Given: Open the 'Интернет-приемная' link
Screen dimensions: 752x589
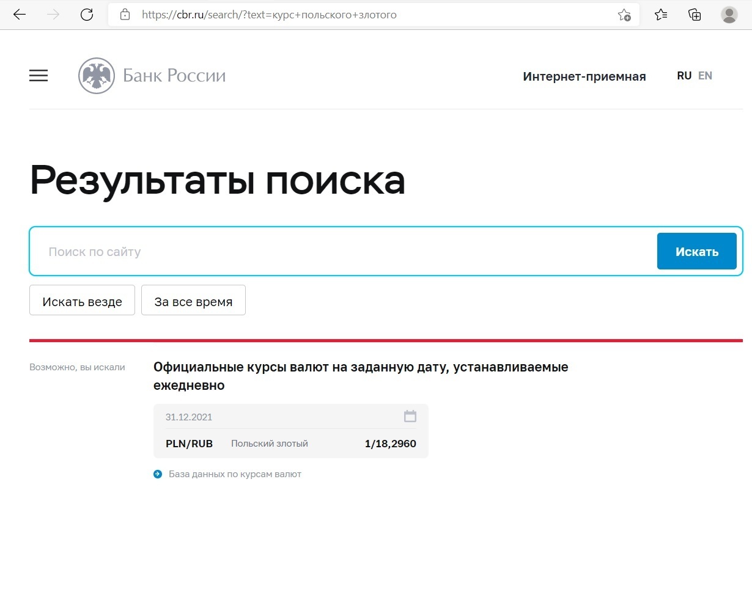Looking at the screenshot, I should (584, 76).
